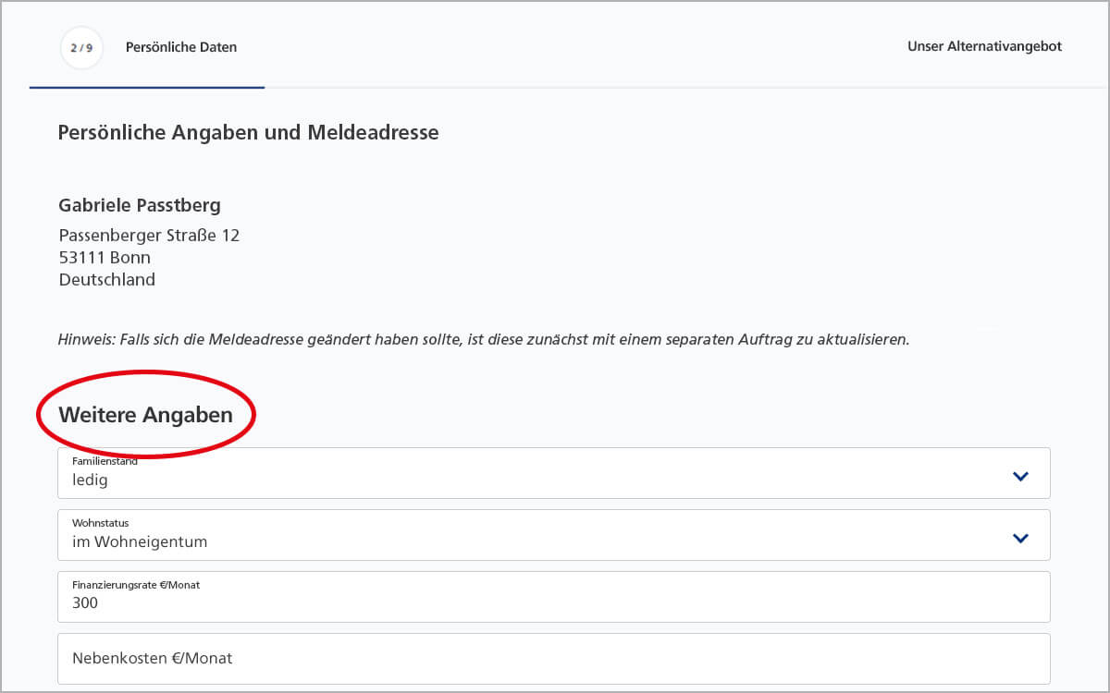Click the 2/9 step indicator circle
This screenshot has width=1110, height=693.
81,47
